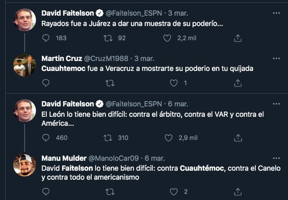The image size is (288, 200).
Task: Reply to Martin Cruz's tweet
Action: pos(46,83)
